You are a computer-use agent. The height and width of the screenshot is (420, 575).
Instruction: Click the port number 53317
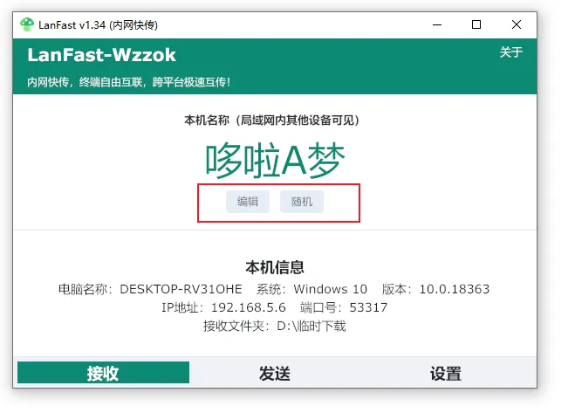click(x=368, y=307)
